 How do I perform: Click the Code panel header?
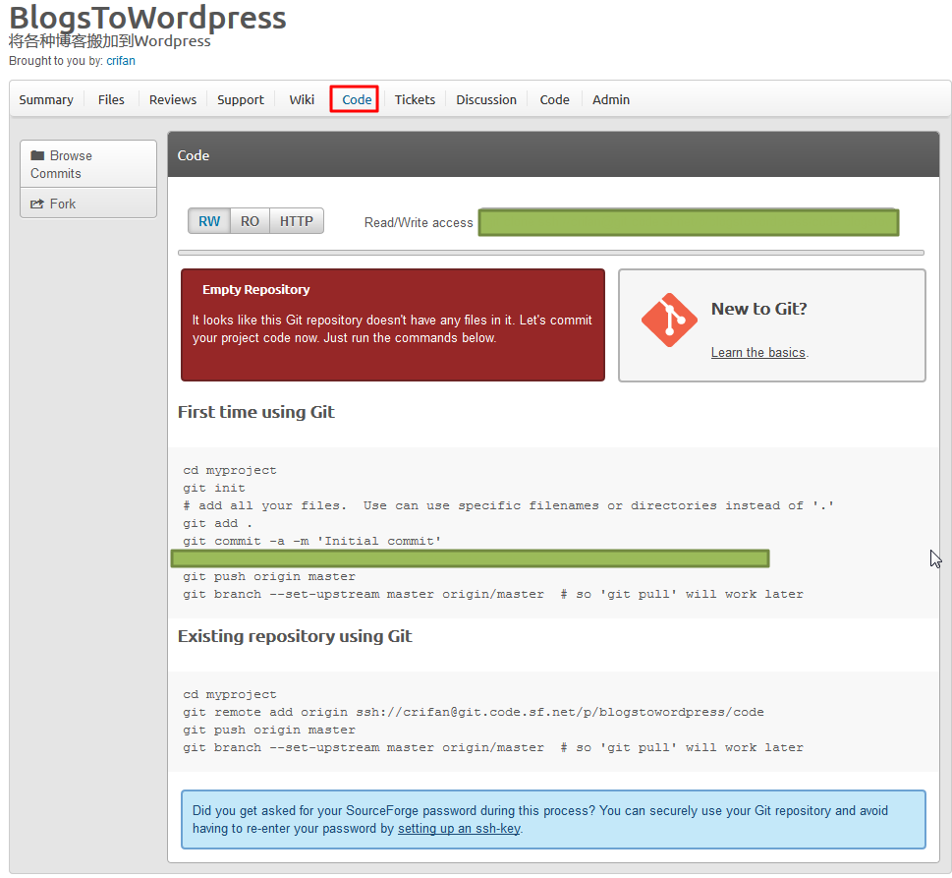(554, 155)
